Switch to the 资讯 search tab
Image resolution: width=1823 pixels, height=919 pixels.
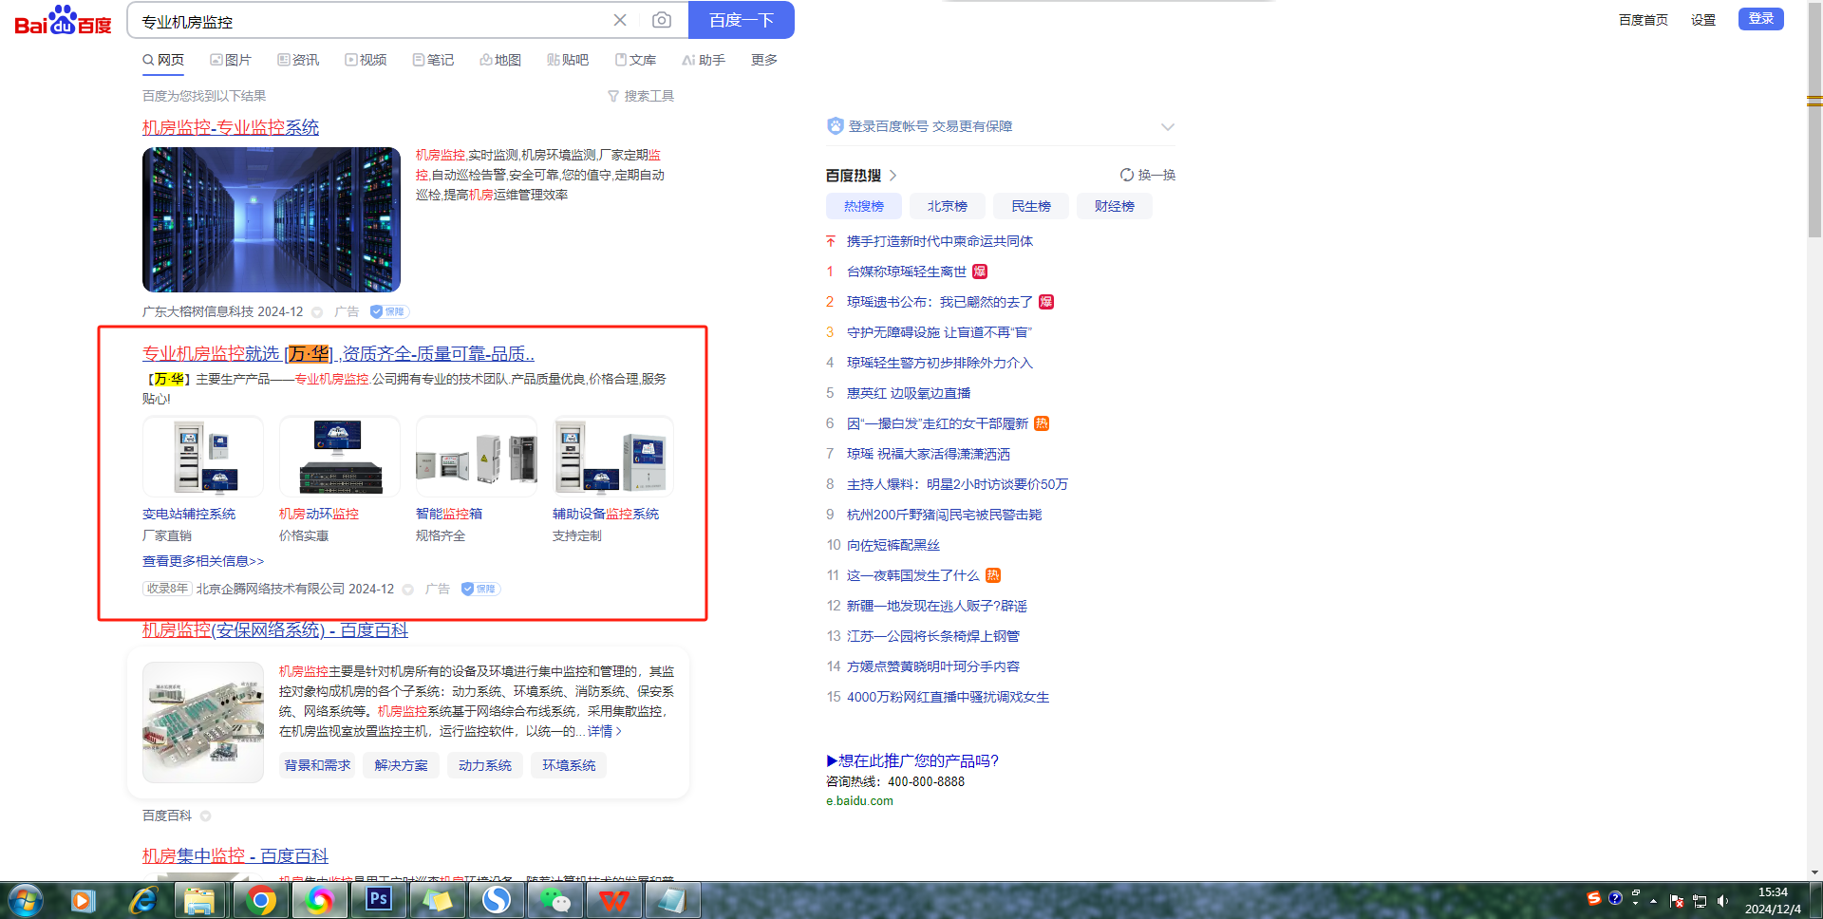[298, 60]
